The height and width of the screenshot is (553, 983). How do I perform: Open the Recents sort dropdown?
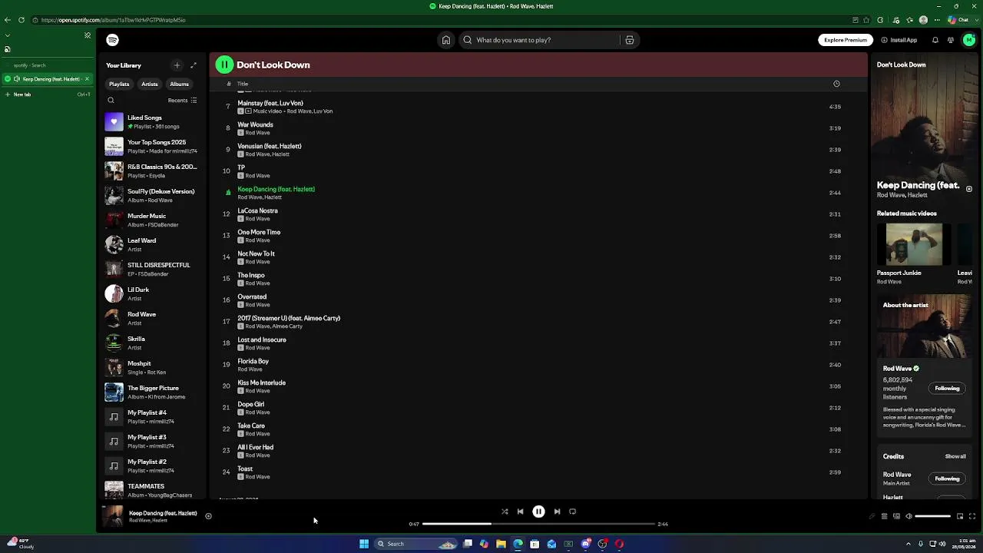coord(183,101)
